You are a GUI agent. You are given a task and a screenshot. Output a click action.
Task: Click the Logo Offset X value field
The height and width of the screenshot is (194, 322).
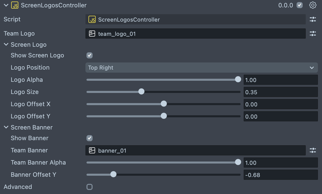(x=280, y=104)
